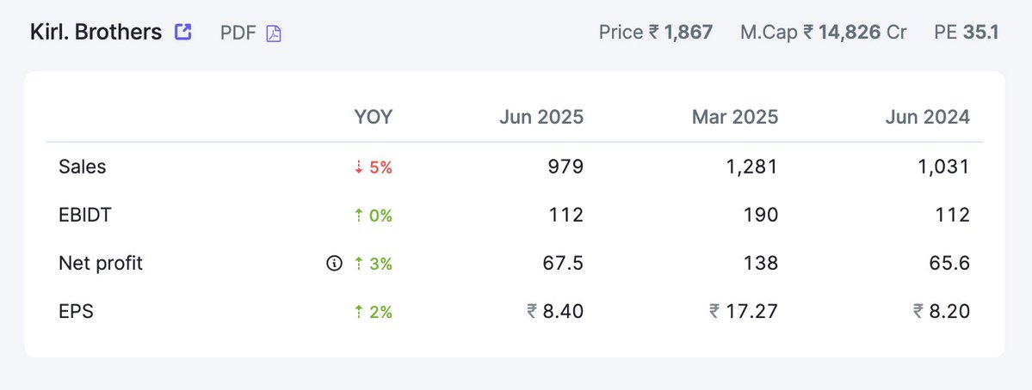Select the Mar 2025 column header
Screen dimensions: 1032x390
click(x=734, y=117)
